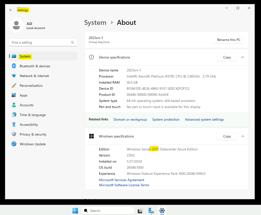Click the Device name value 2025srv-1
Viewport: 261px width, 215px height.
(134, 70)
